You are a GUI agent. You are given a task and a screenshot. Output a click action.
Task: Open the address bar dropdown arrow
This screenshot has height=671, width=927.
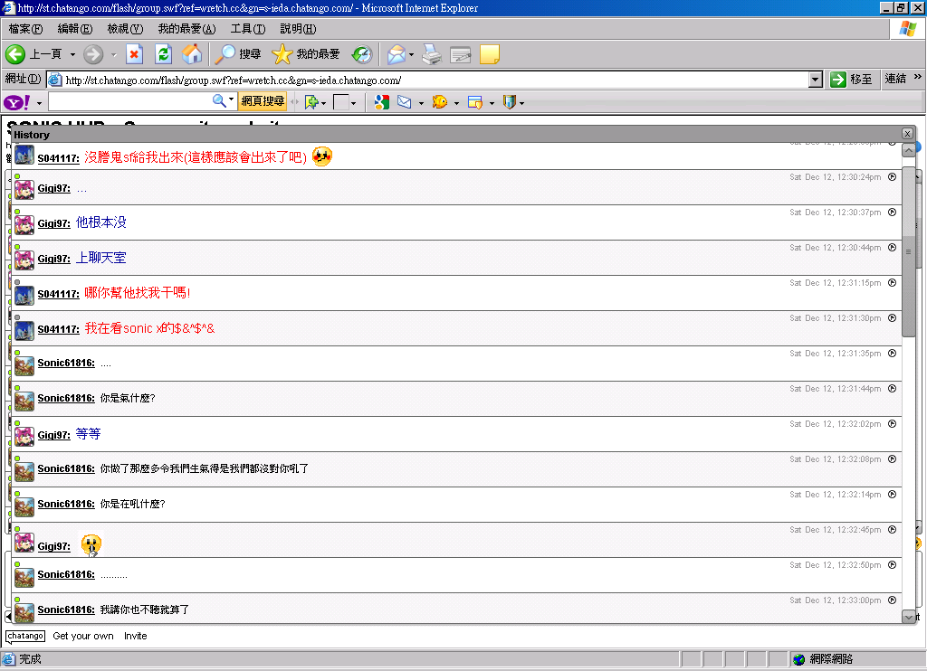click(816, 80)
